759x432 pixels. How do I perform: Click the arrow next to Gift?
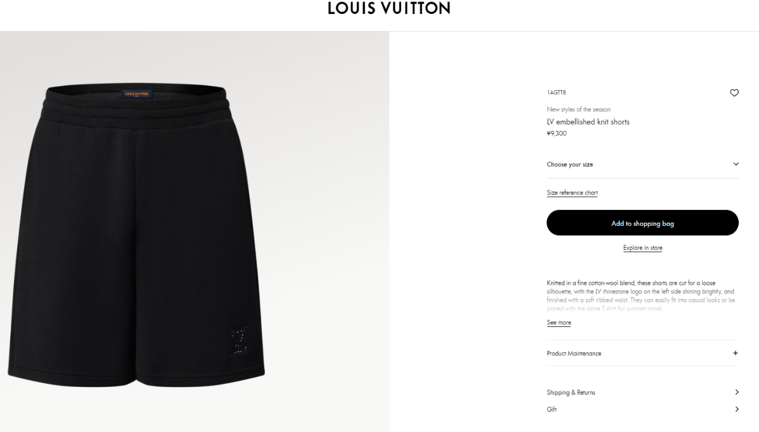coord(737,409)
